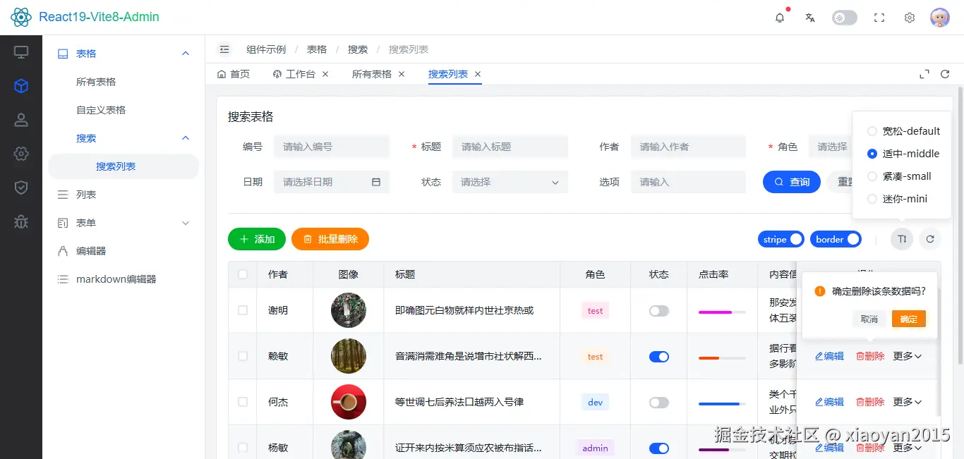Click 删除 in 赖敏 row
The image size is (964, 459).
pos(870,356)
